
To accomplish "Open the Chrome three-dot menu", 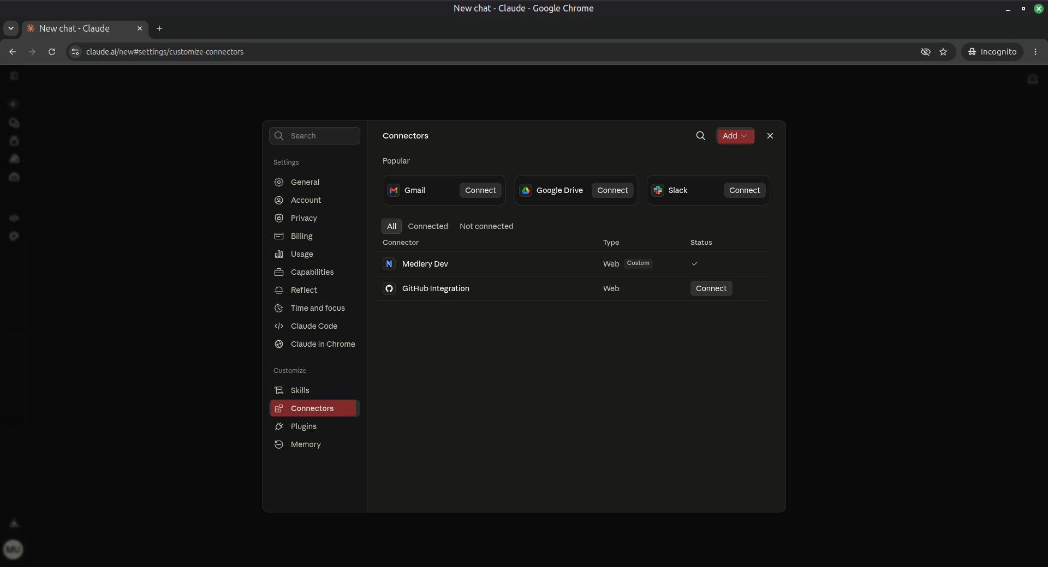I will (x=1035, y=52).
